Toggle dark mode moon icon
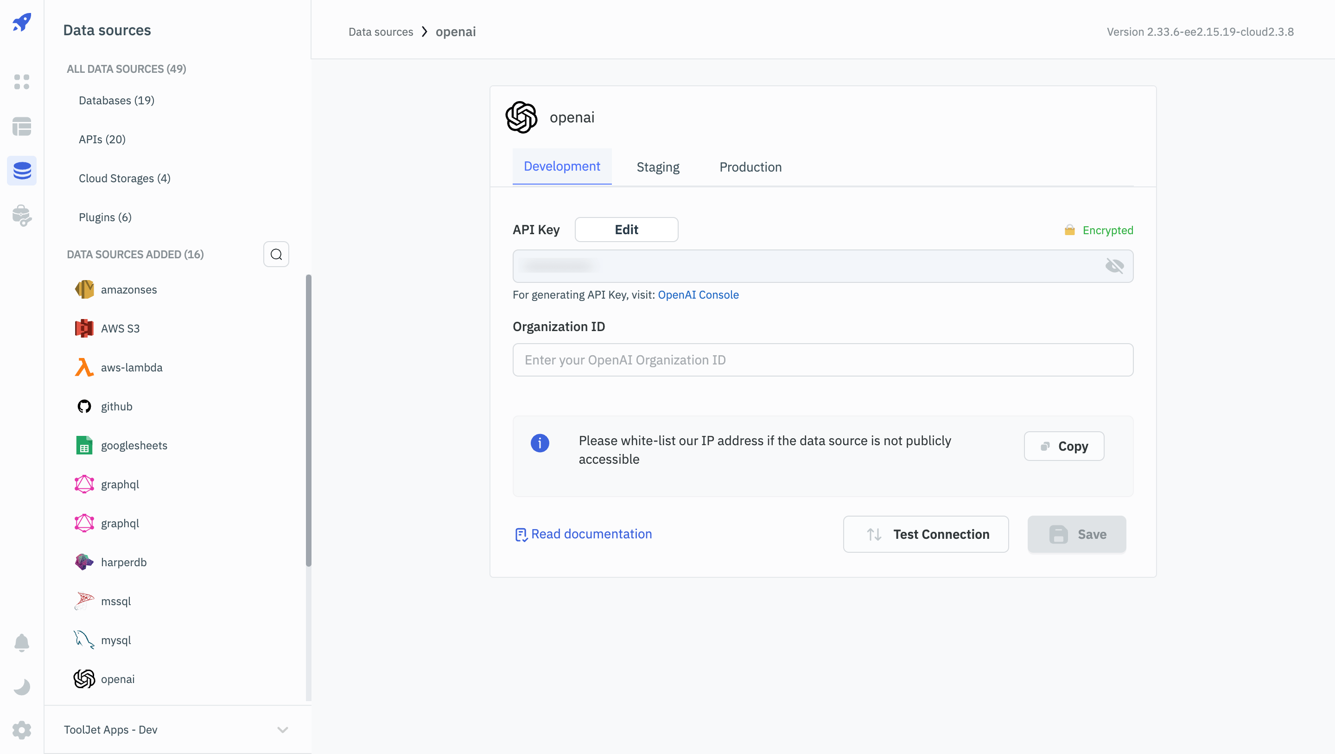 [x=22, y=687]
